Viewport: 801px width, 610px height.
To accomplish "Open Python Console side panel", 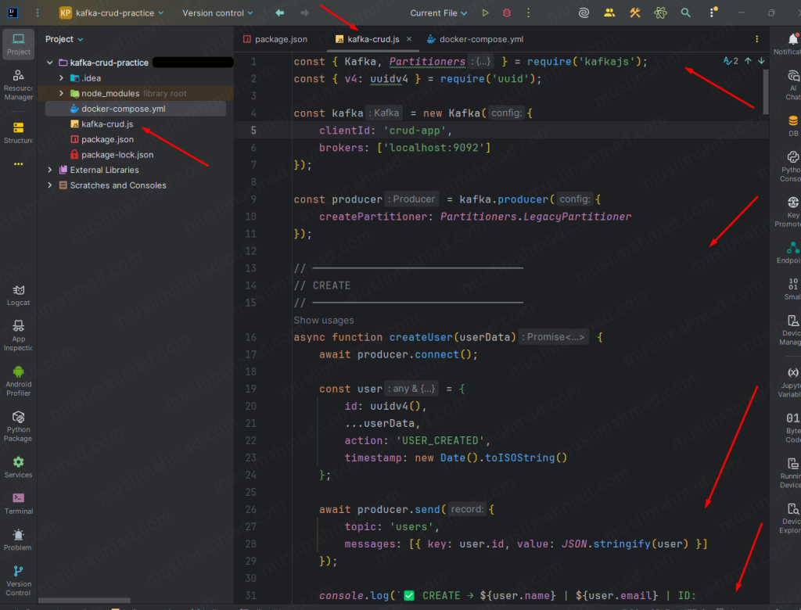I will (792, 167).
